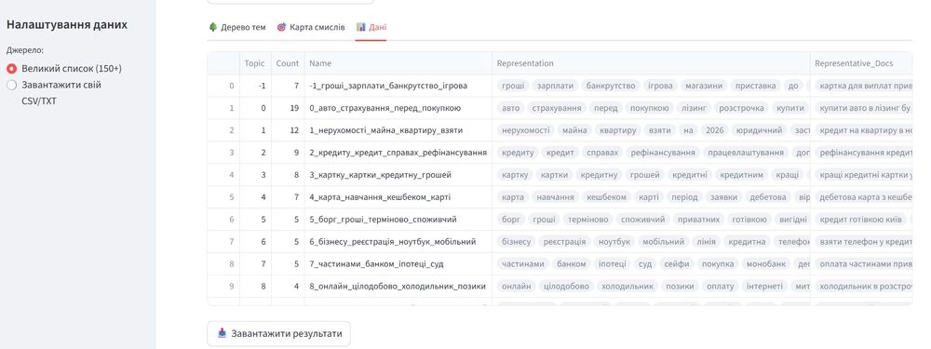Open the "Дерево тем" tab
Screen dimensions: 931x349
pyautogui.click(x=237, y=27)
